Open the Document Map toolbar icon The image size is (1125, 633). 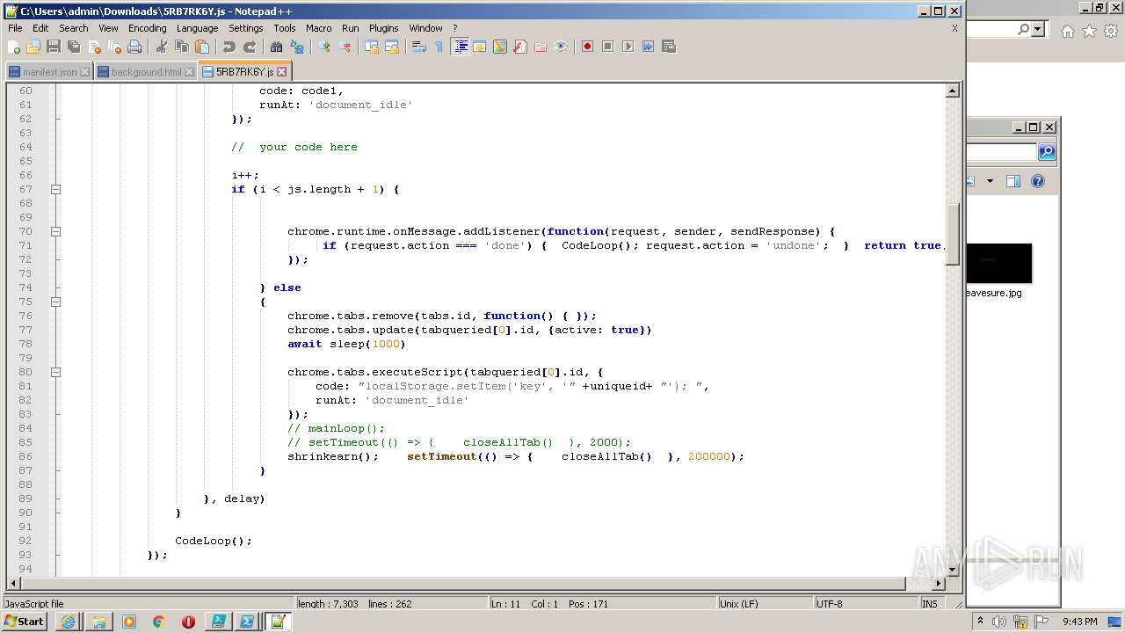click(x=500, y=47)
